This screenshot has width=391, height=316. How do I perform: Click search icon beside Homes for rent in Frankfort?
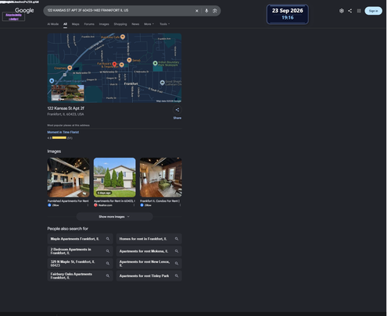pyautogui.click(x=177, y=239)
